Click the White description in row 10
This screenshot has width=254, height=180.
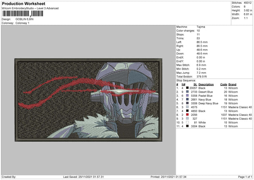coord(202,123)
